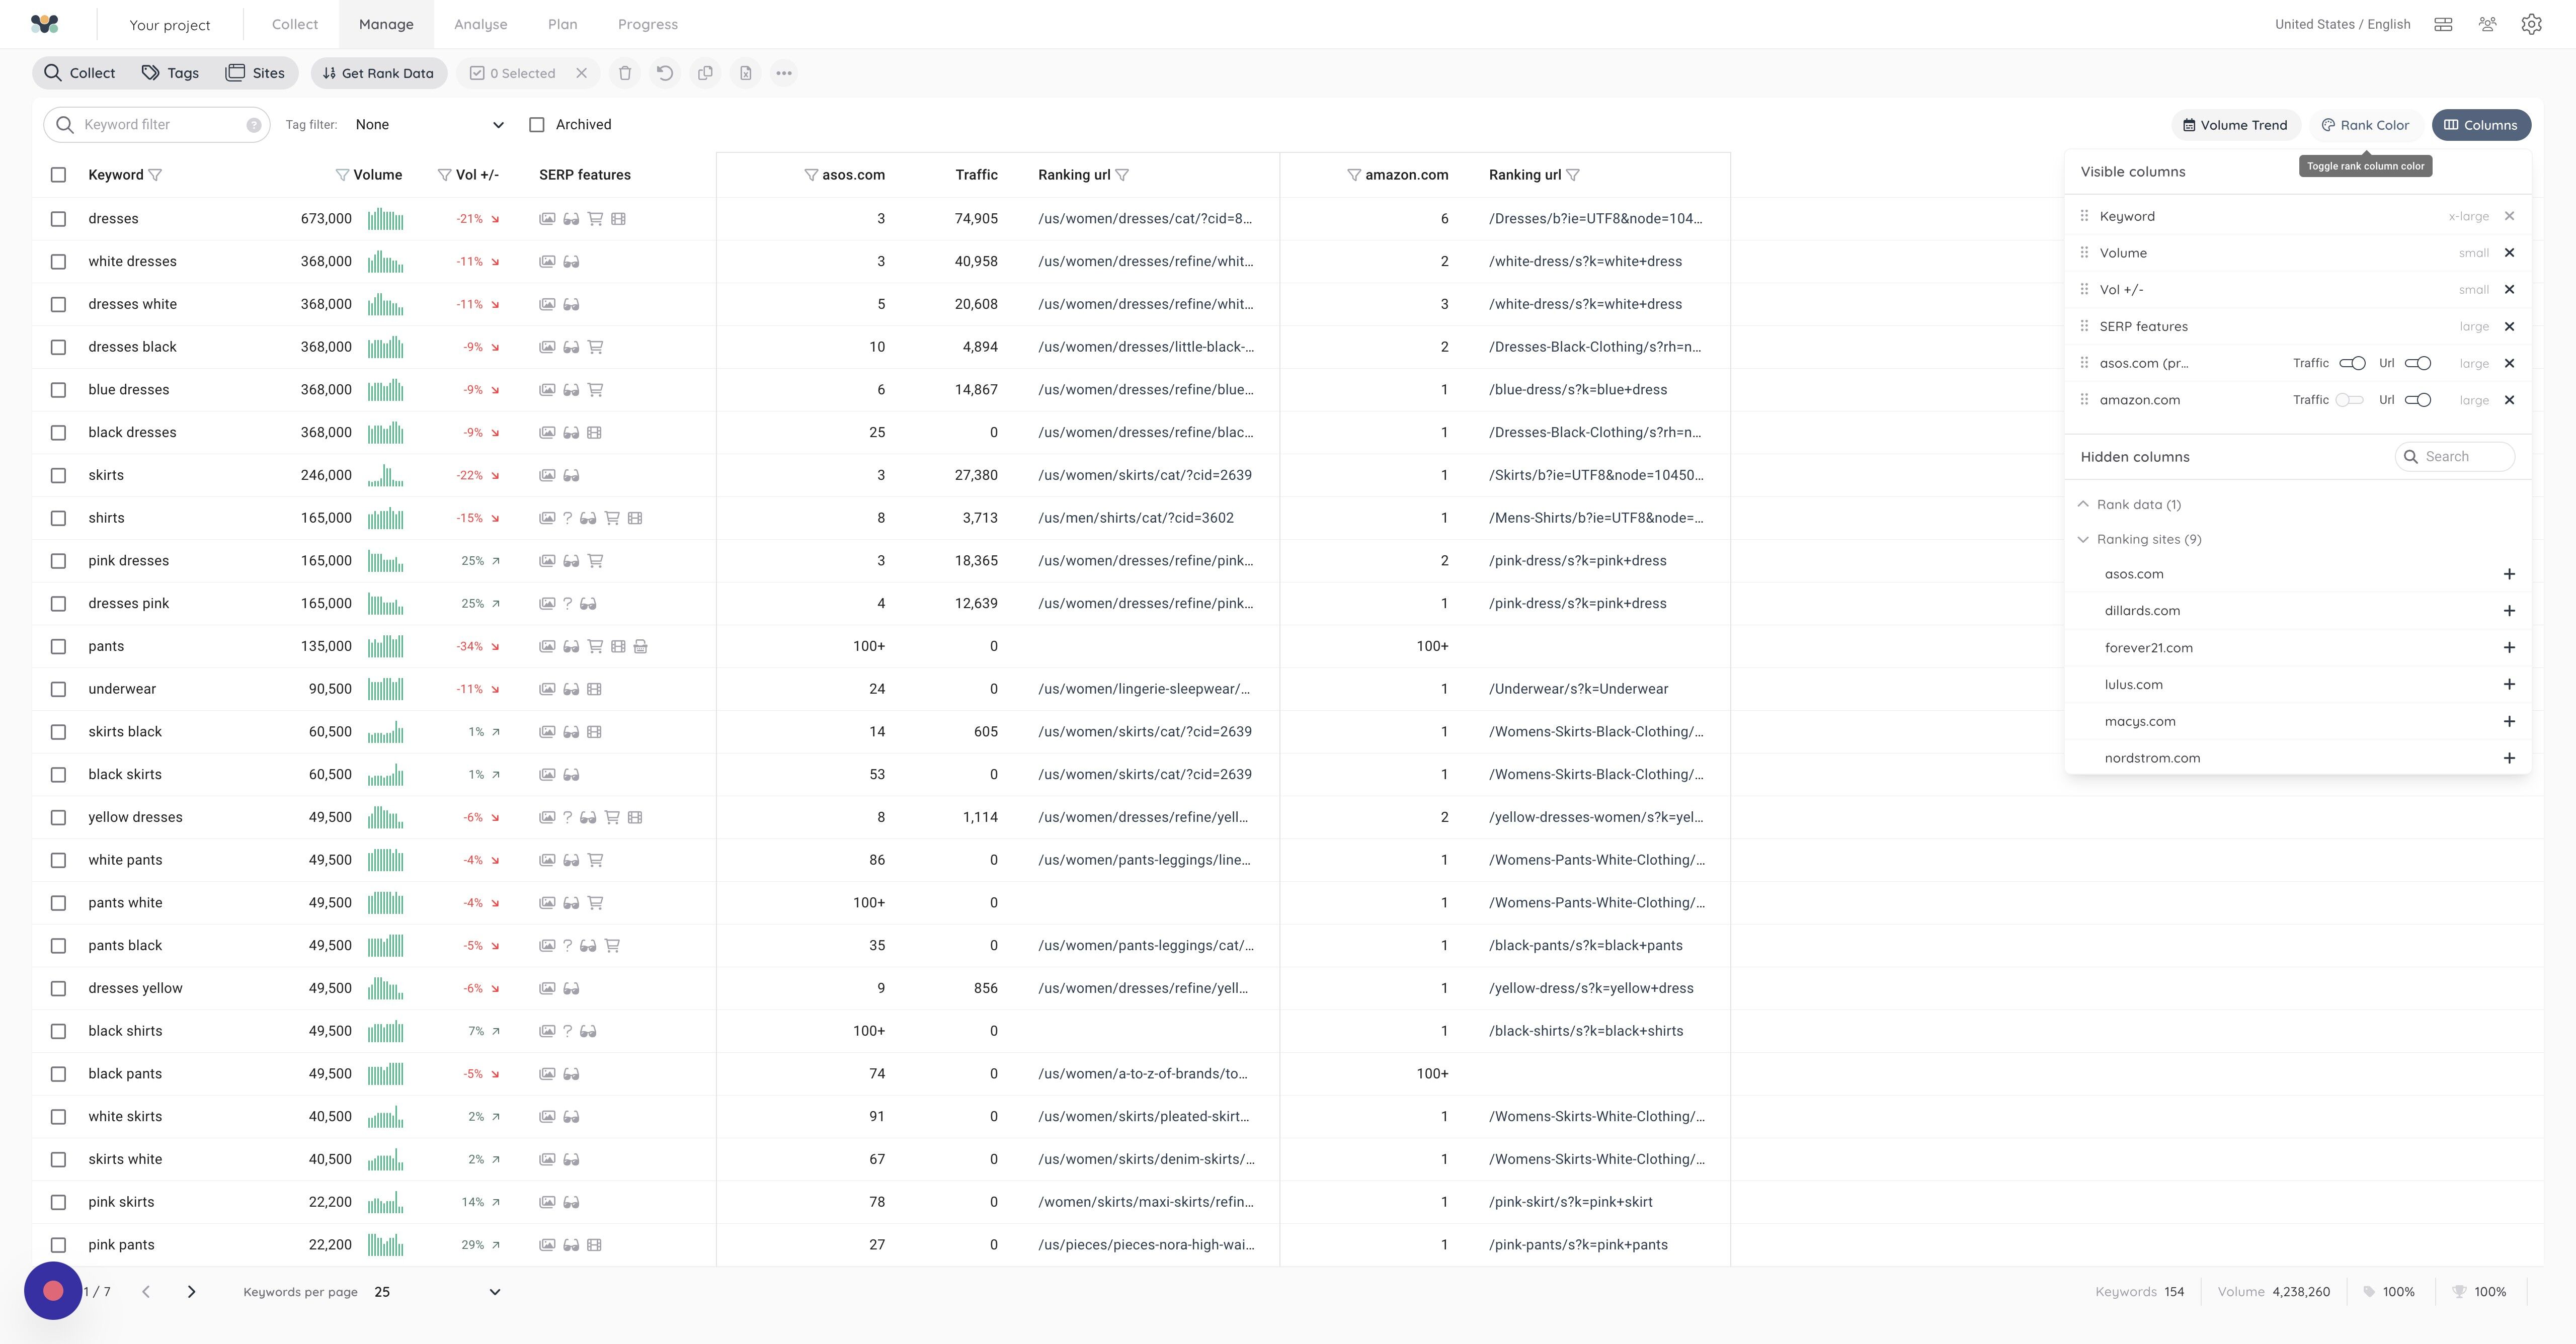Change Keyword column size x-large
Viewport: 2576px width, 1344px height.
point(2468,216)
